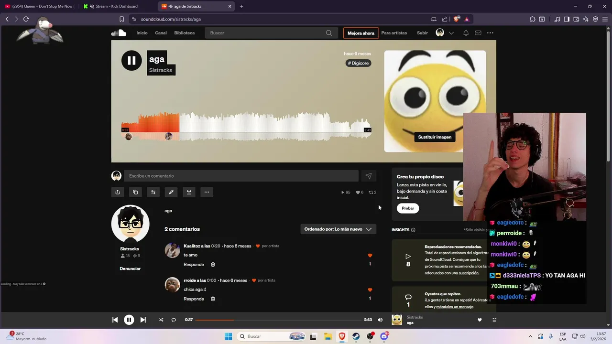
Task: Open Biblioteca in SoundCloud nav
Action: 185,33
